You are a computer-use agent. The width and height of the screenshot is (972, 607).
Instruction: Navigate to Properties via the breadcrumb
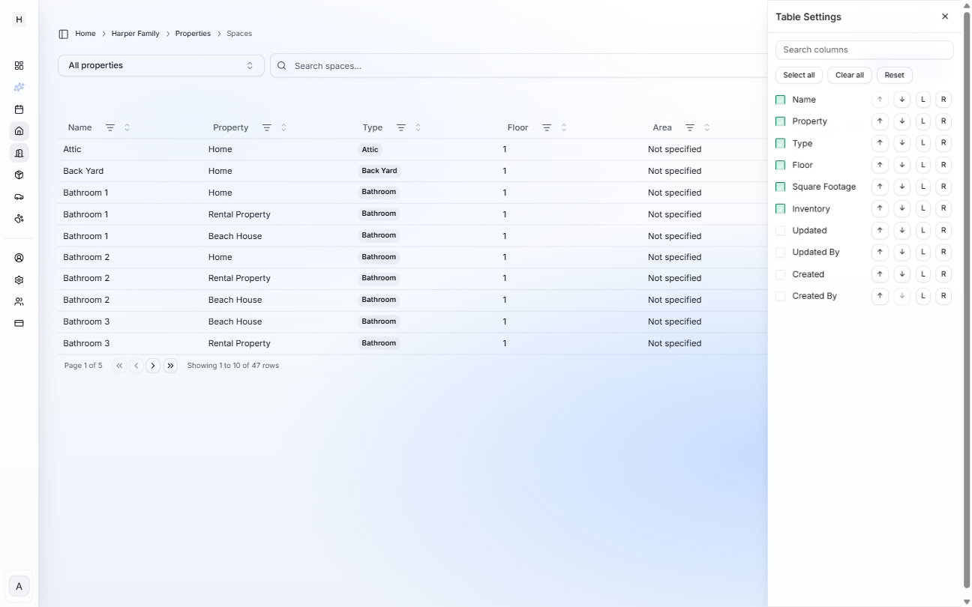click(x=193, y=33)
